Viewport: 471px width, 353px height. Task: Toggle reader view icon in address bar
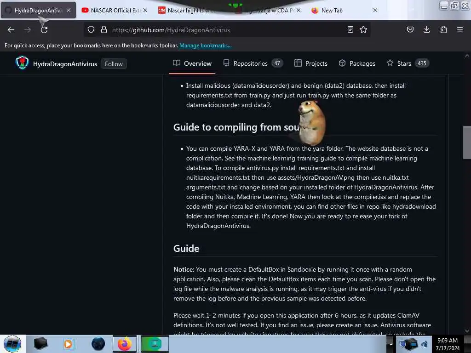(x=350, y=30)
